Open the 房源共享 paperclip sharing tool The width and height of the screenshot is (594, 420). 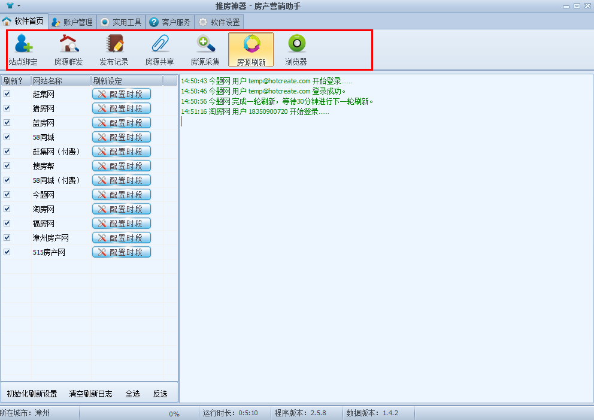(x=159, y=50)
